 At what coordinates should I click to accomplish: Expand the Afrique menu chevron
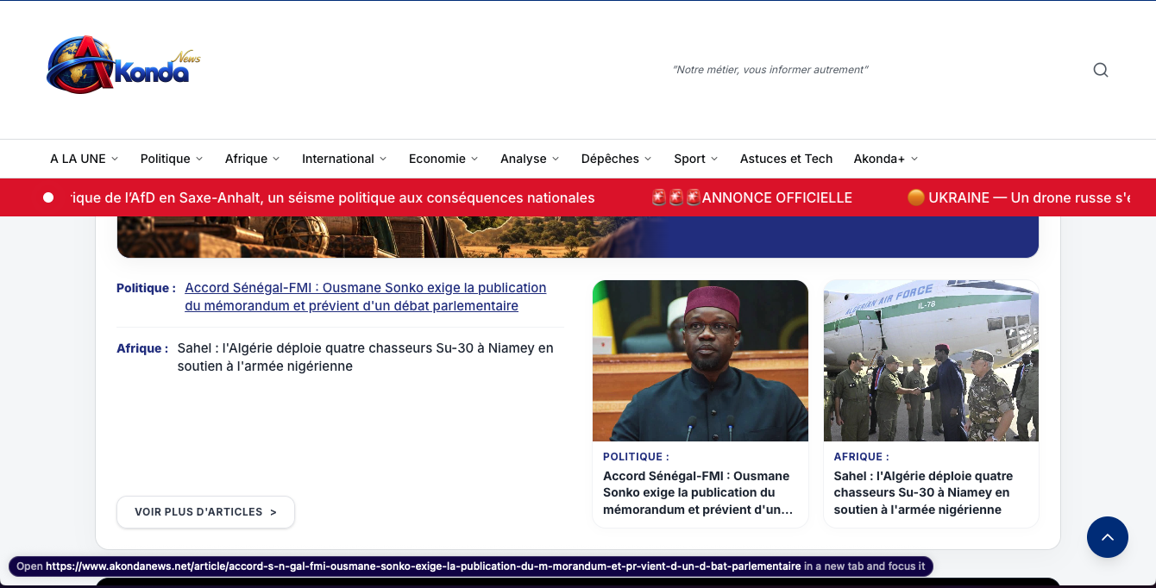pyautogui.click(x=276, y=159)
